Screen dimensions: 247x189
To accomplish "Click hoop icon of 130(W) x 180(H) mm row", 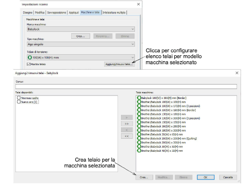I will [139, 114].
